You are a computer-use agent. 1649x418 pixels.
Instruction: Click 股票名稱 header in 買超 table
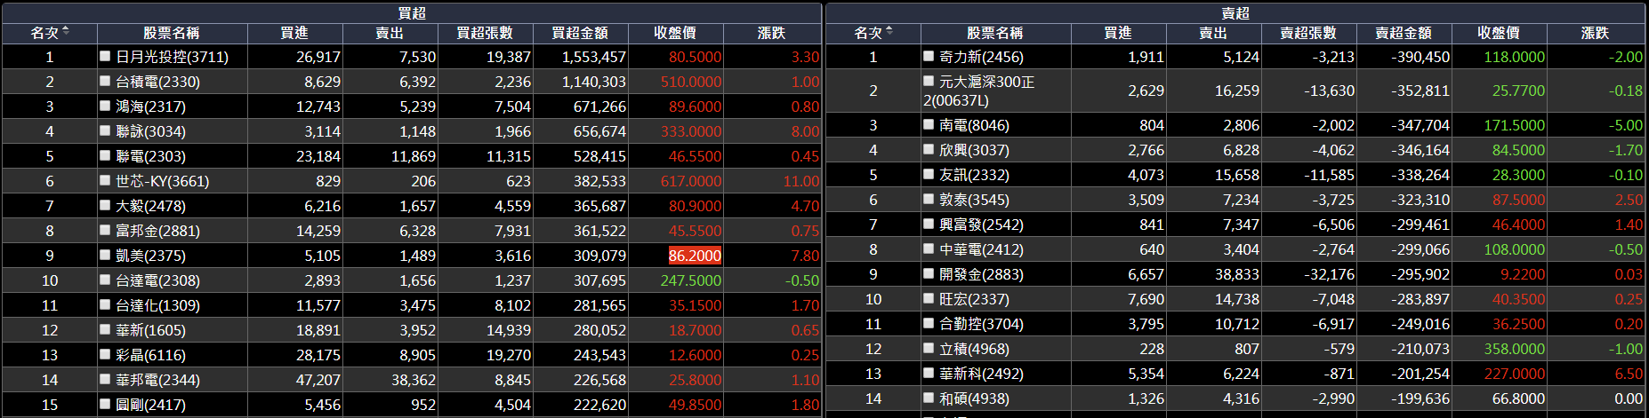(171, 33)
